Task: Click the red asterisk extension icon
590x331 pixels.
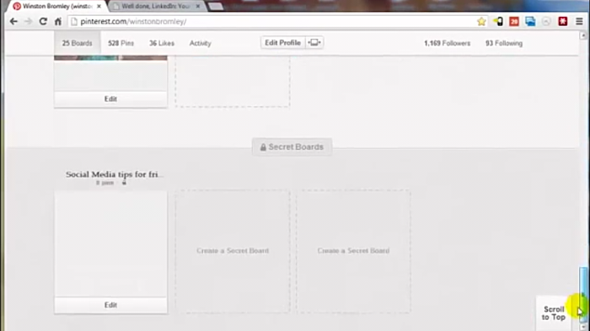Action: (x=562, y=21)
